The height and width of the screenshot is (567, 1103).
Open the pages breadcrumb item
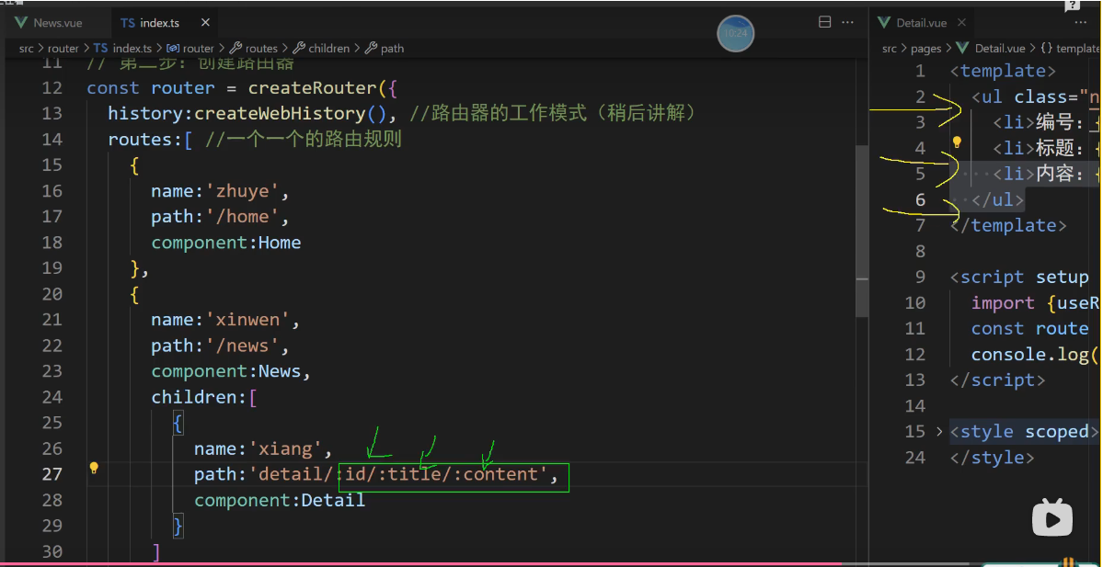[x=925, y=49]
